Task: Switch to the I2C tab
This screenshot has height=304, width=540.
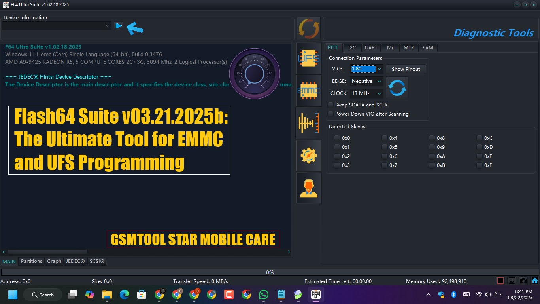Action: tap(352, 47)
